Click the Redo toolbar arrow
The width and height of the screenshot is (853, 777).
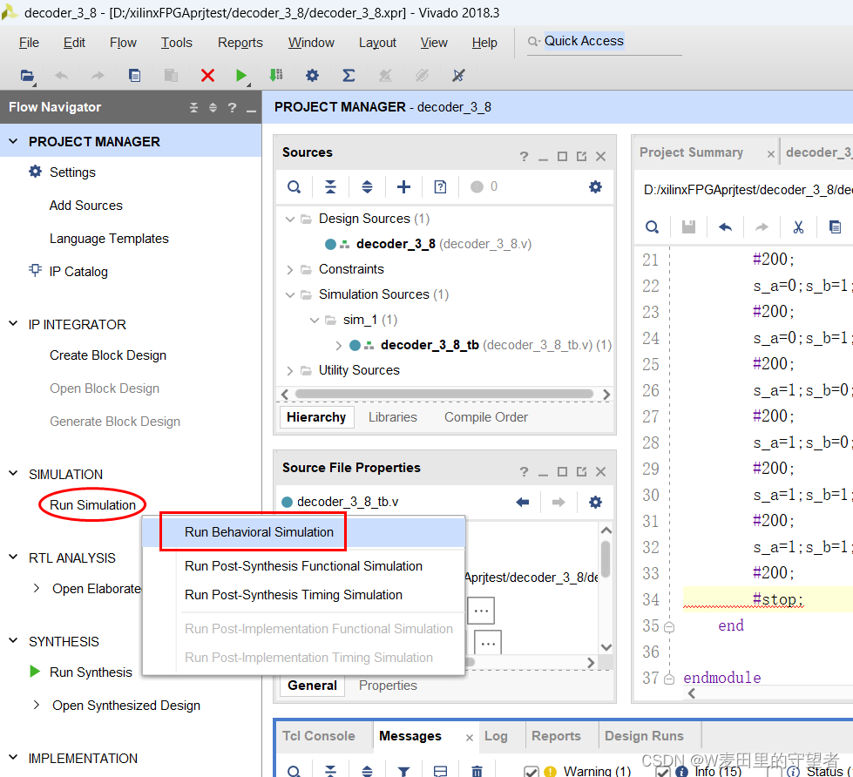click(x=98, y=76)
